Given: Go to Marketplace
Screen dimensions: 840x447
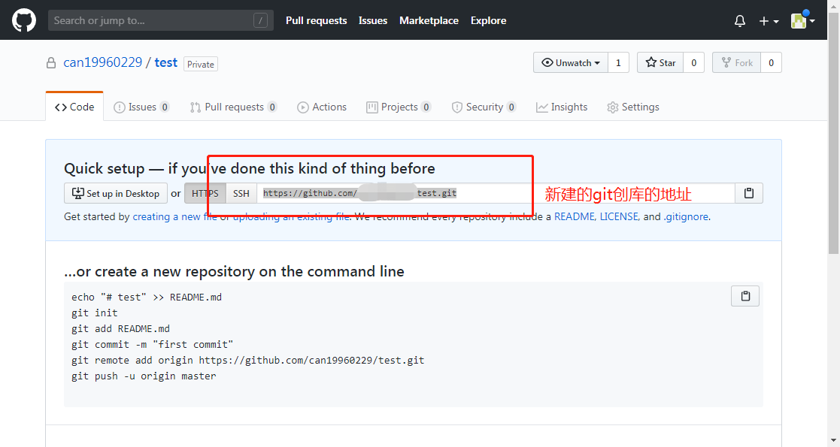Looking at the screenshot, I should coord(429,20).
